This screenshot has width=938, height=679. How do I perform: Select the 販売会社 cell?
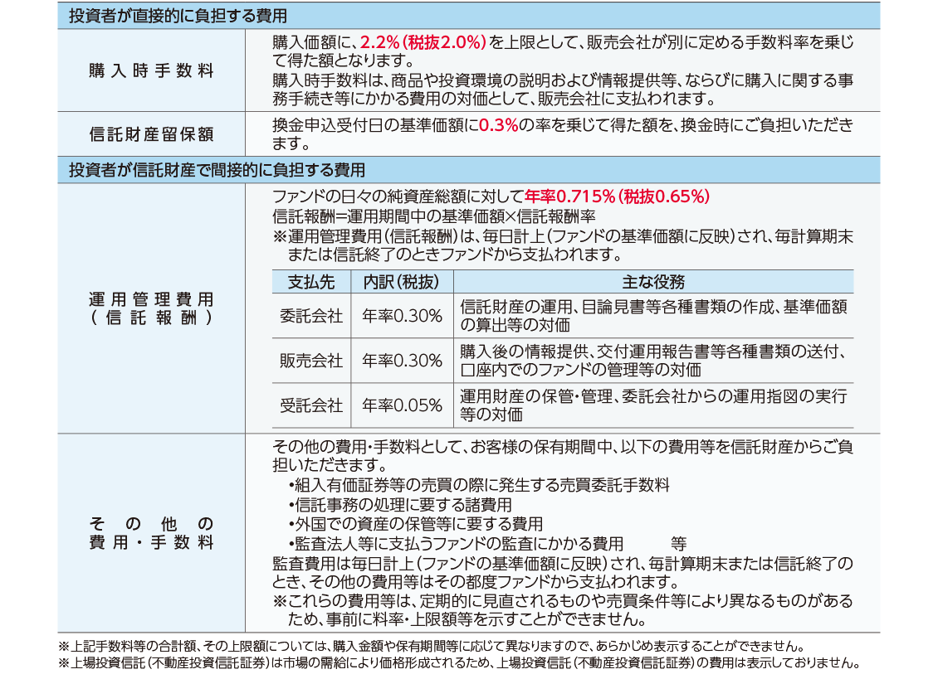tap(311, 361)
